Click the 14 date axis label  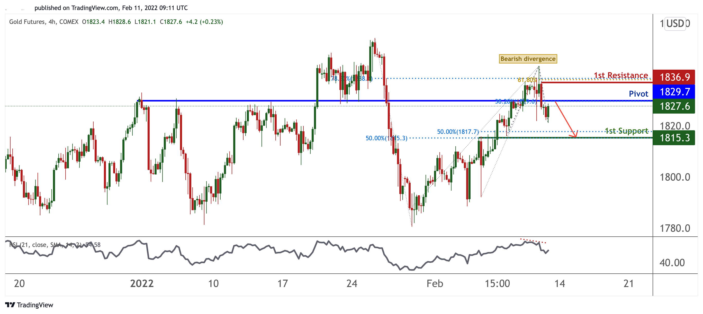tap(560, 283)
